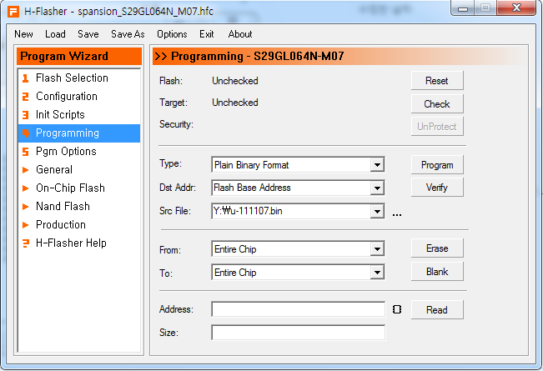
Task: Click the UnProtect button
Action: [x=437, y=127]
